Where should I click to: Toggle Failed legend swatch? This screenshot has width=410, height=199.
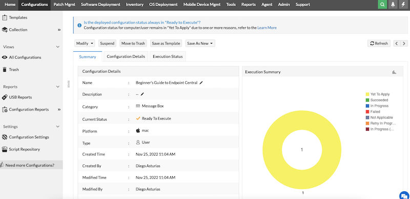(x=367, y=112)
